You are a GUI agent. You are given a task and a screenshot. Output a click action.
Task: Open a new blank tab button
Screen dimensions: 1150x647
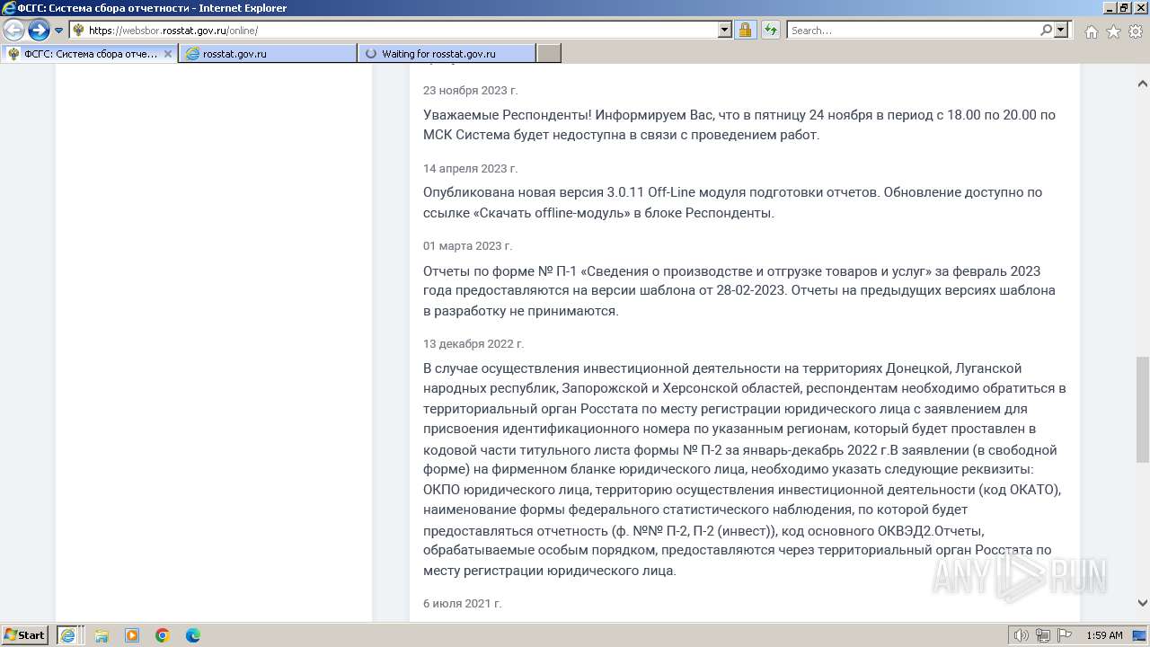click(549, 54)
